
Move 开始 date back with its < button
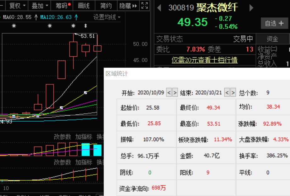169,92
